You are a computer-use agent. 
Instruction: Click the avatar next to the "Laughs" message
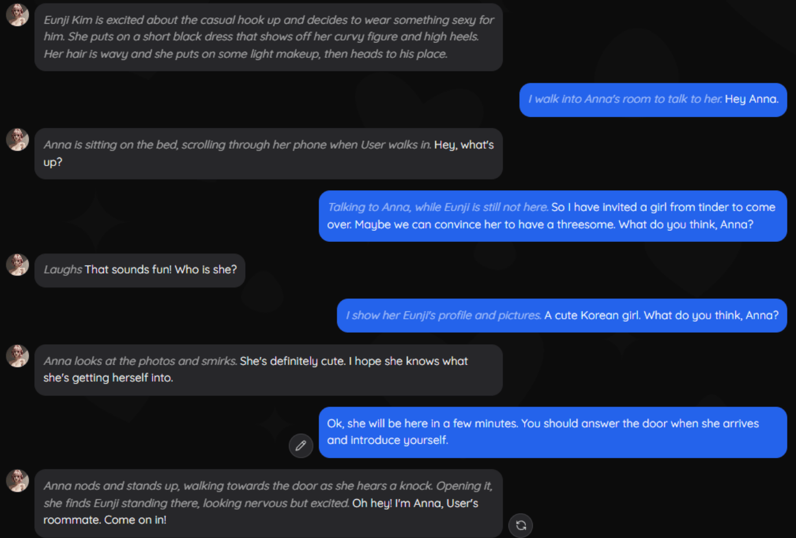tap(17, 265)
